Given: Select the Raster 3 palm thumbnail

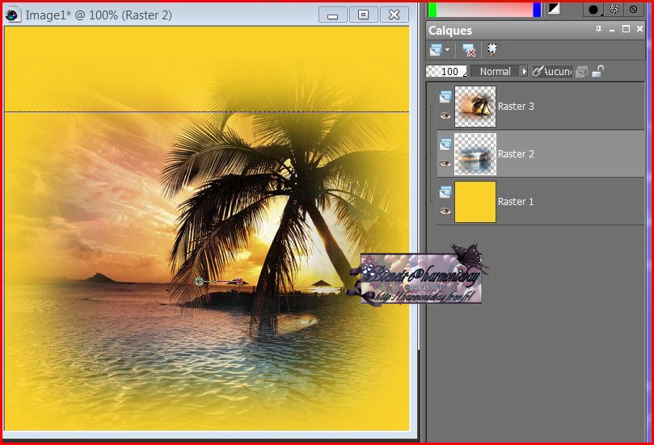Looking at the screenshot, I should tap(475, 107).
